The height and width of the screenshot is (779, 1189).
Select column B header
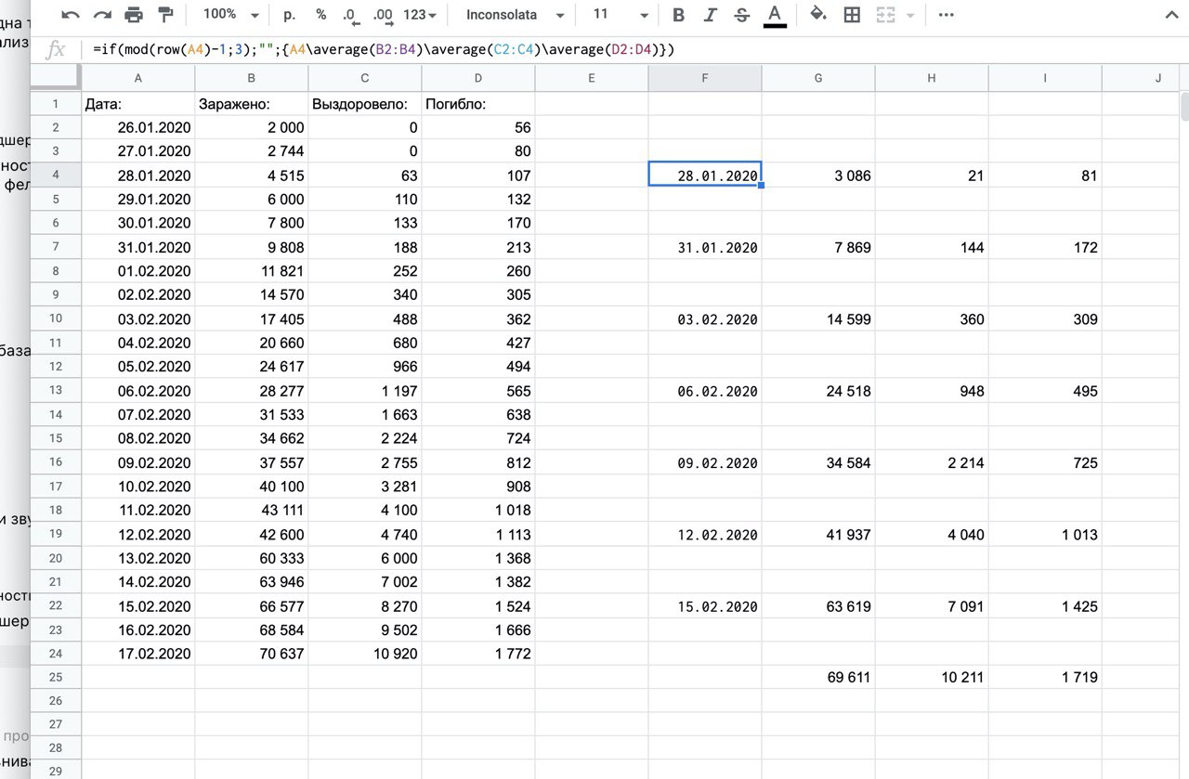tap(252, 78)
